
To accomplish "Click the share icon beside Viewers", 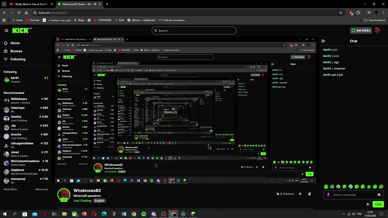I will point(300,194).
